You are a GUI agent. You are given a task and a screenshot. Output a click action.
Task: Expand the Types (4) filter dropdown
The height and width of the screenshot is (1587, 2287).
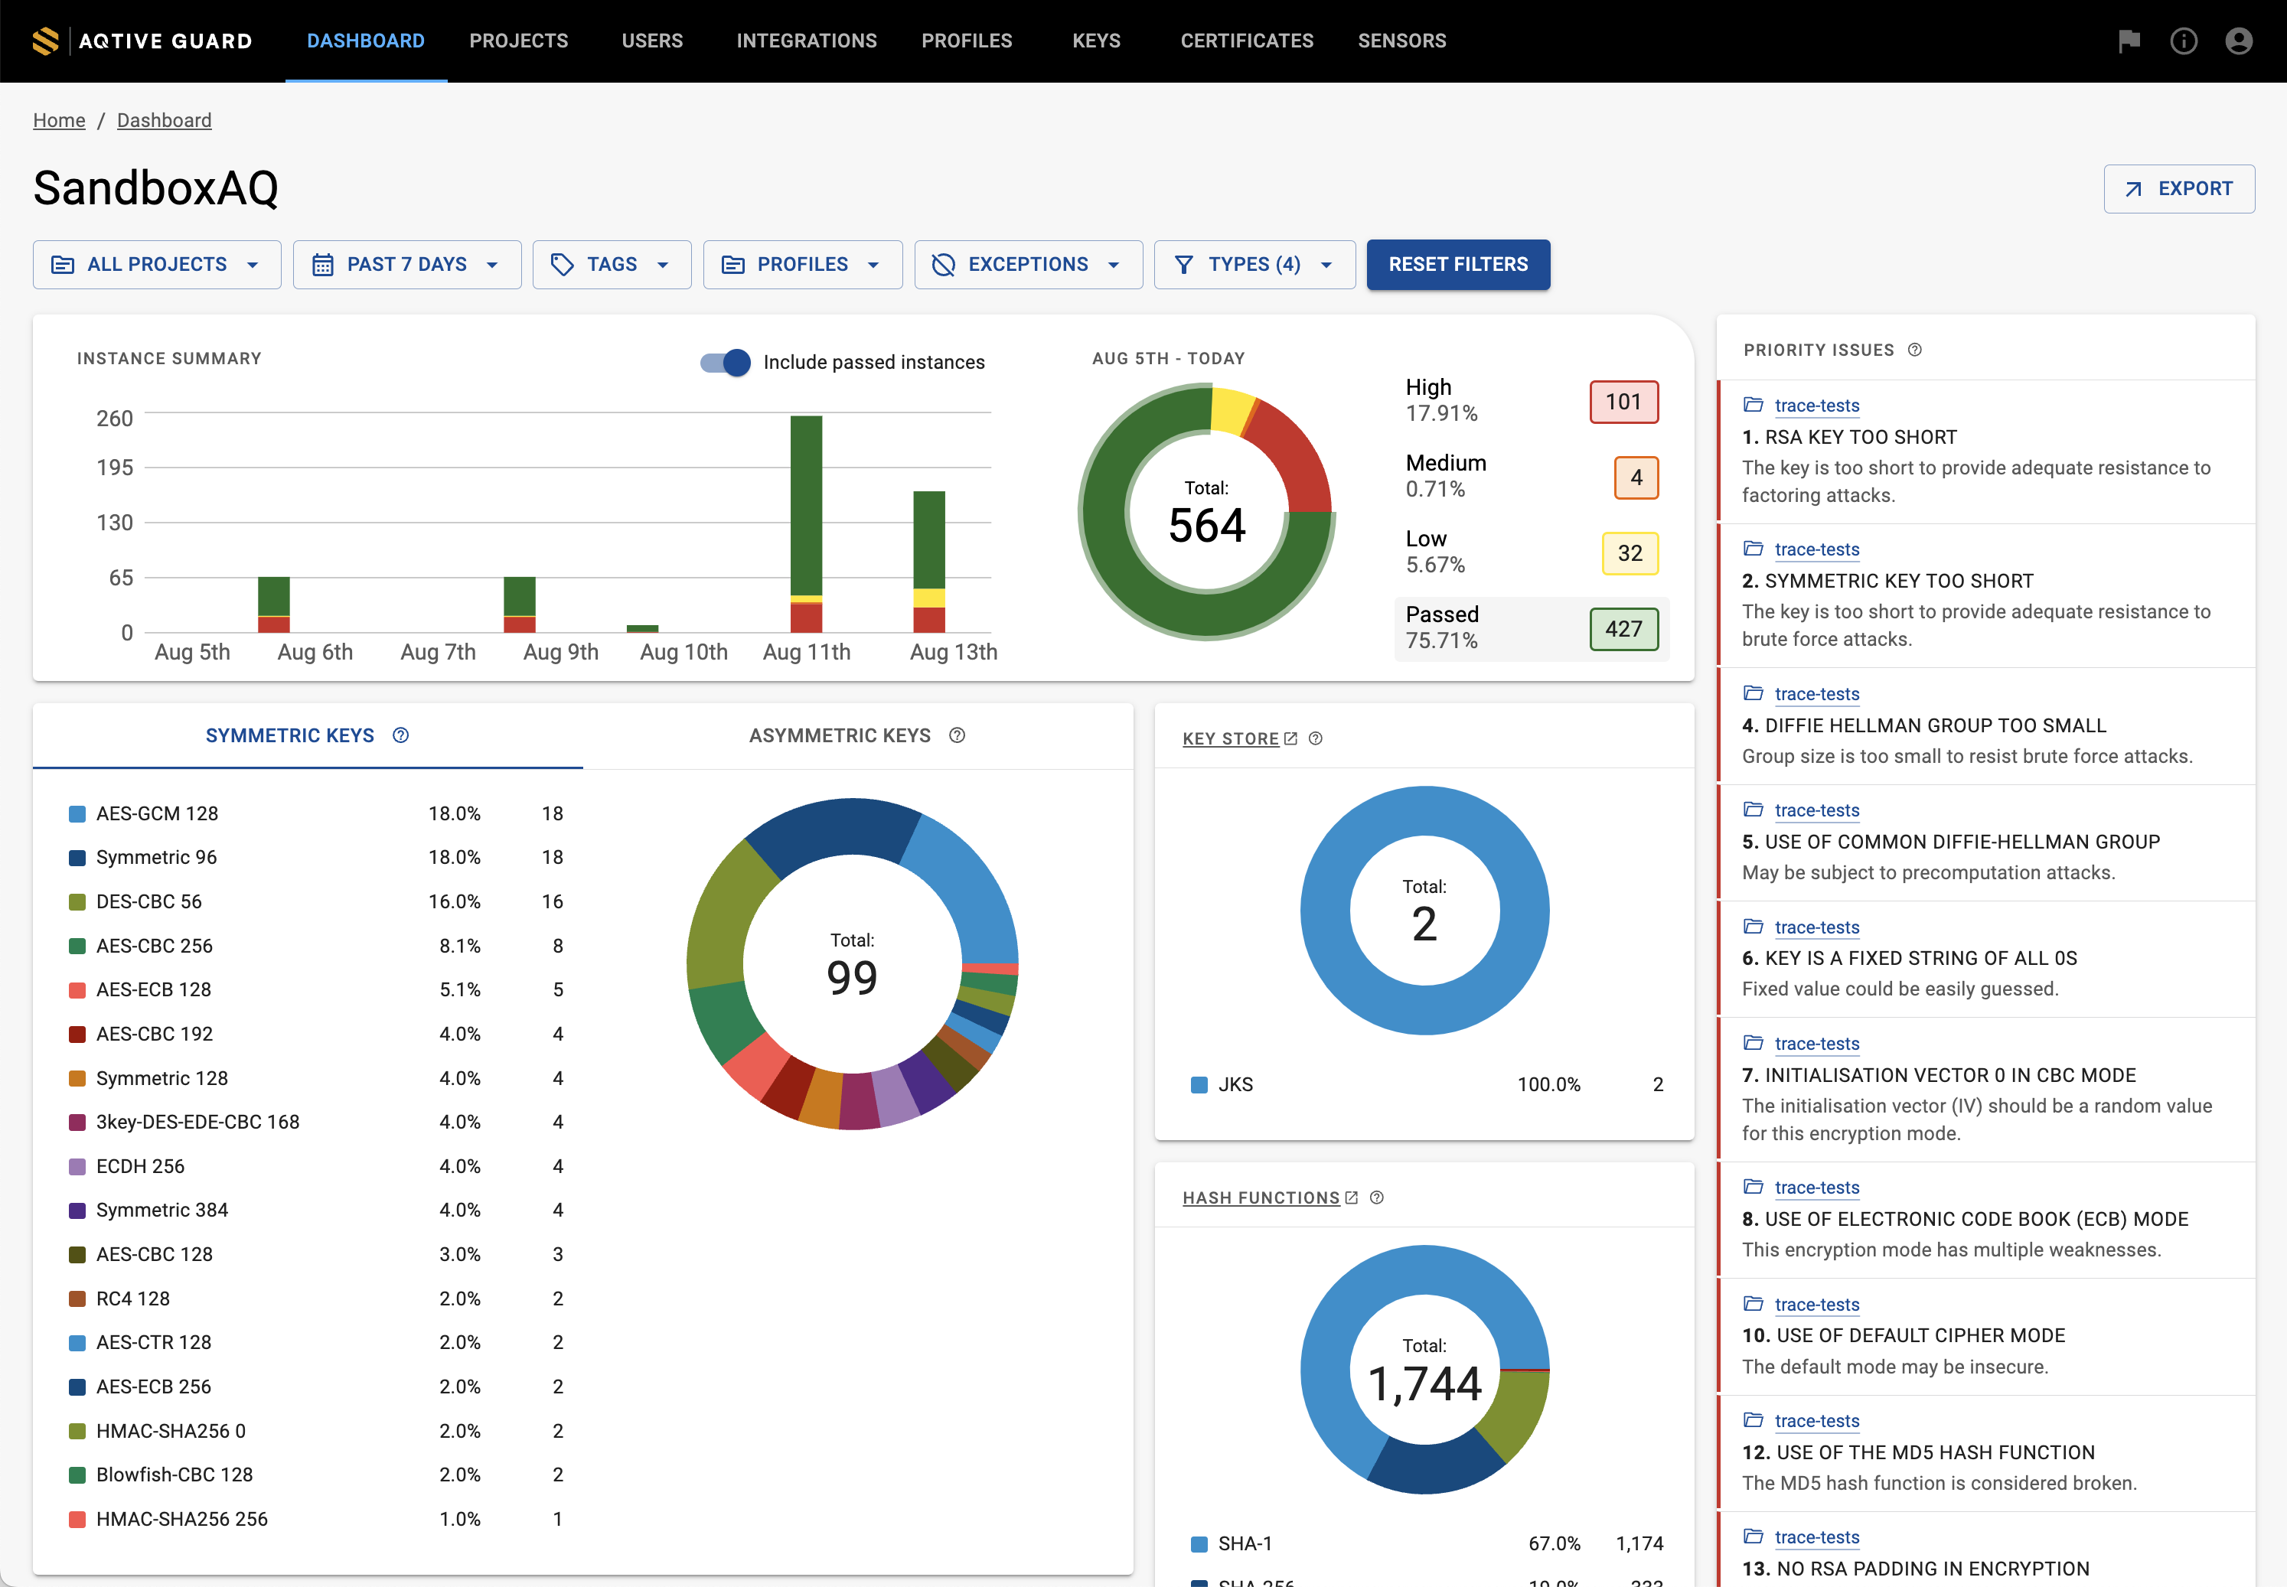click(1254, 265)
